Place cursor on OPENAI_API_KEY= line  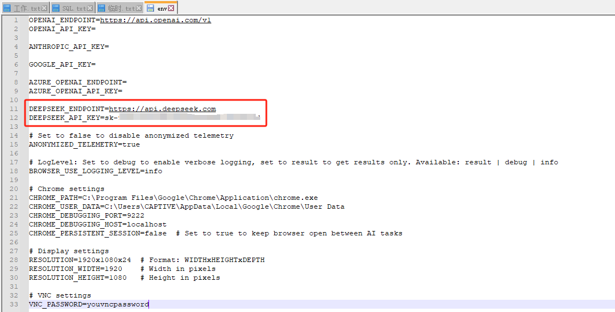click(62, 29)
